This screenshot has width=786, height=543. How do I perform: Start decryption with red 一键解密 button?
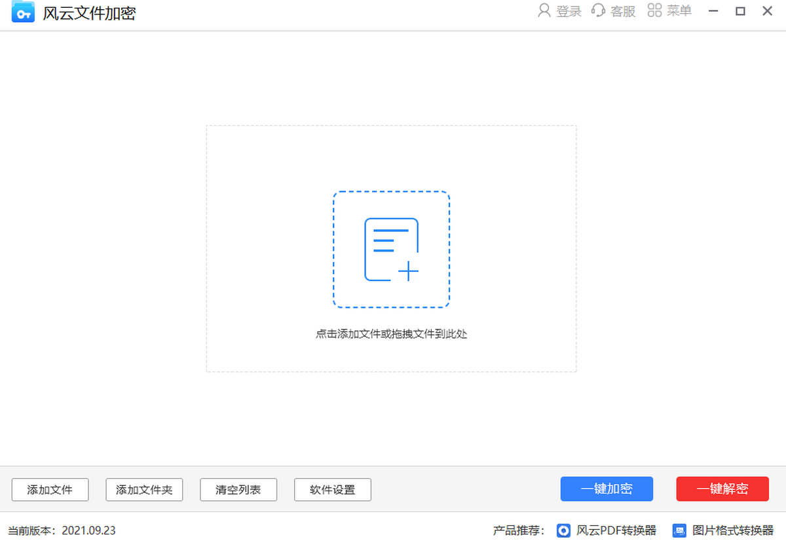pyautogui.click(x=722, y=489)
